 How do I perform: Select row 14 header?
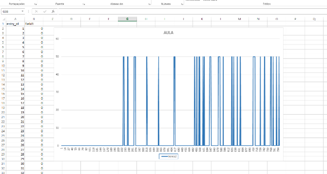(3, 84)
